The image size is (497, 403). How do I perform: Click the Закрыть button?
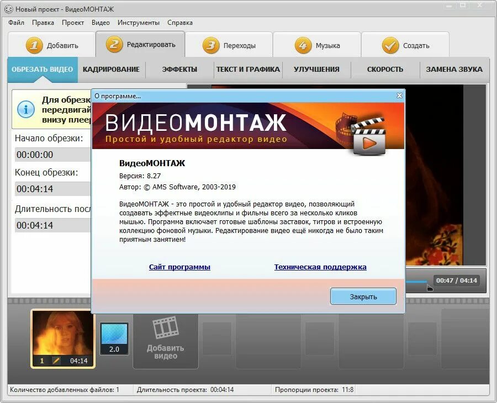tap(363, 296)
